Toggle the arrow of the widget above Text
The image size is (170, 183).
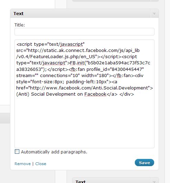coord(154,1)
